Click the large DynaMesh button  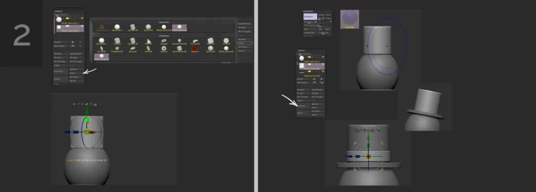310,16
